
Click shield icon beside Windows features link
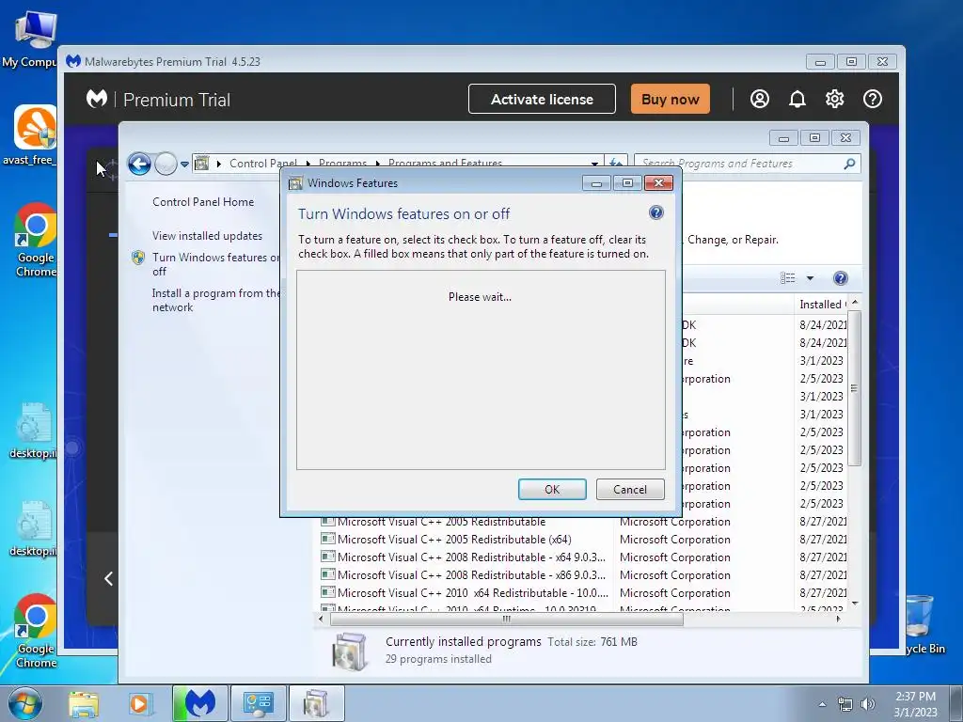(138, 258)
